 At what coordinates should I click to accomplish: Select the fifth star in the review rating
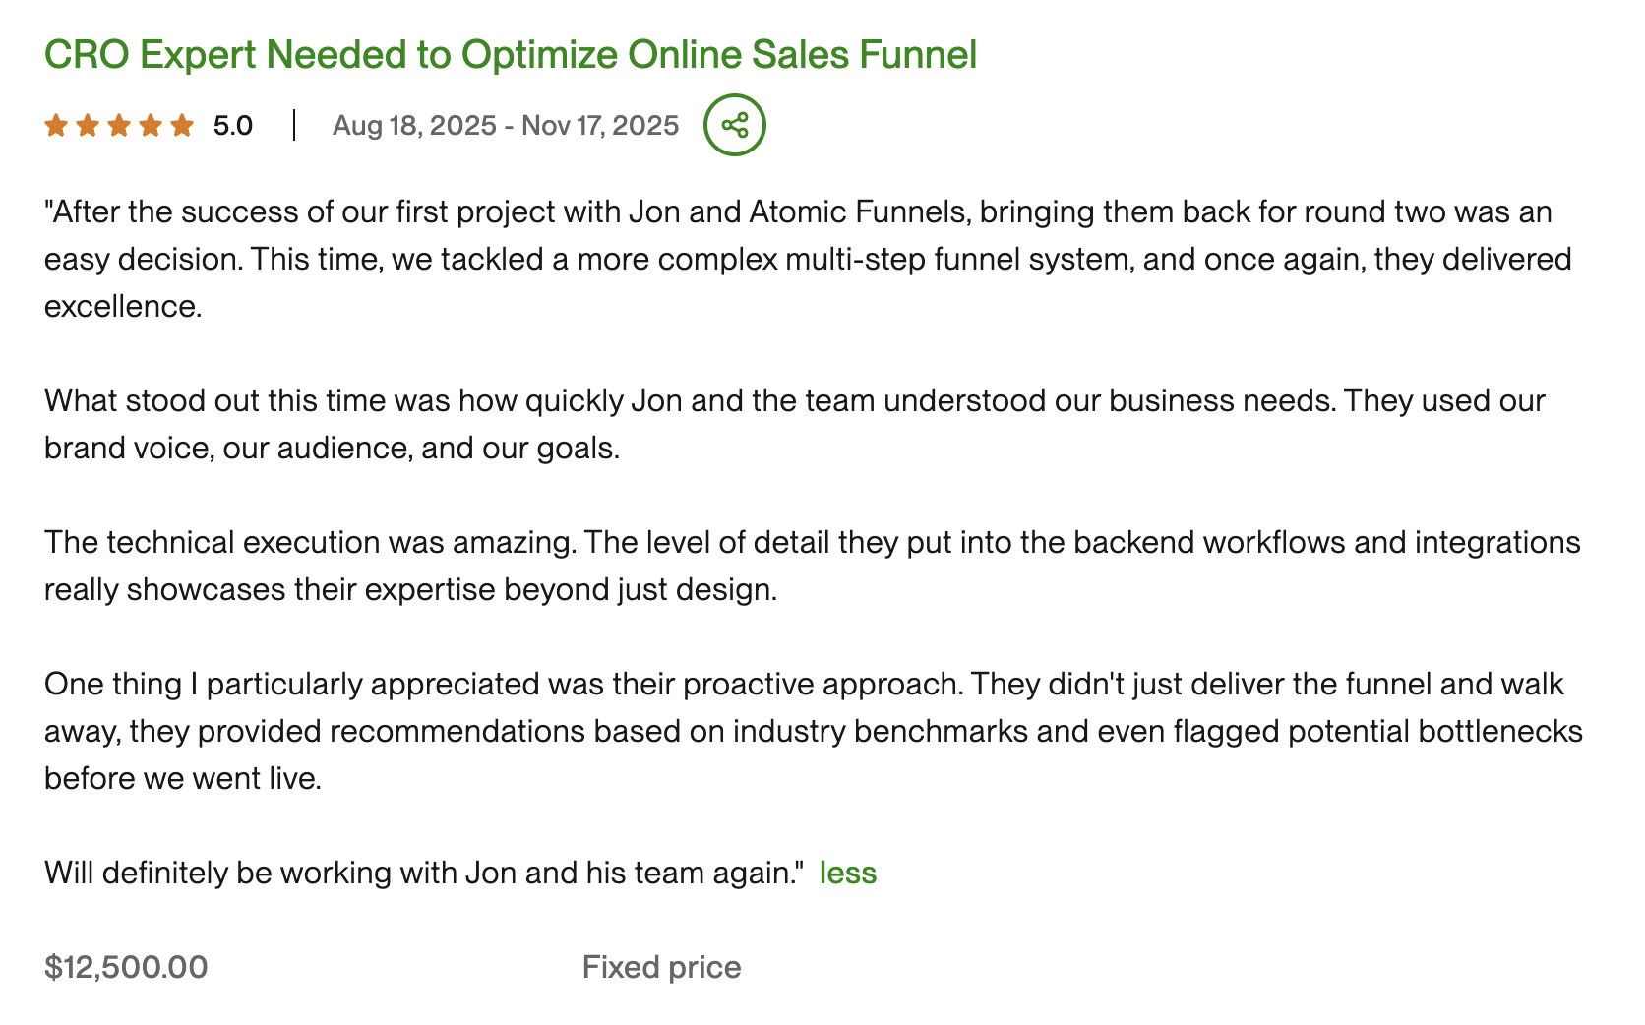(x=182, y=124)
